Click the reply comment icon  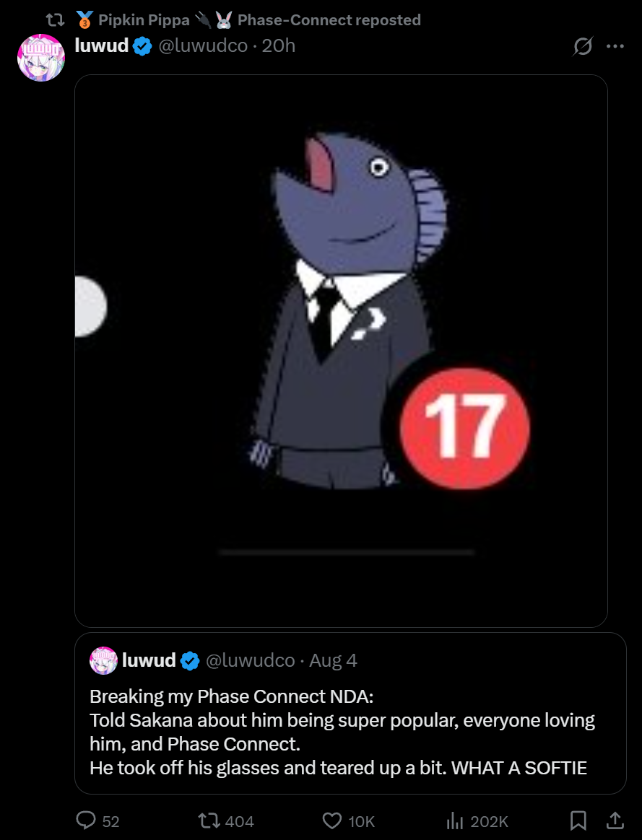(x=86, y=821)
